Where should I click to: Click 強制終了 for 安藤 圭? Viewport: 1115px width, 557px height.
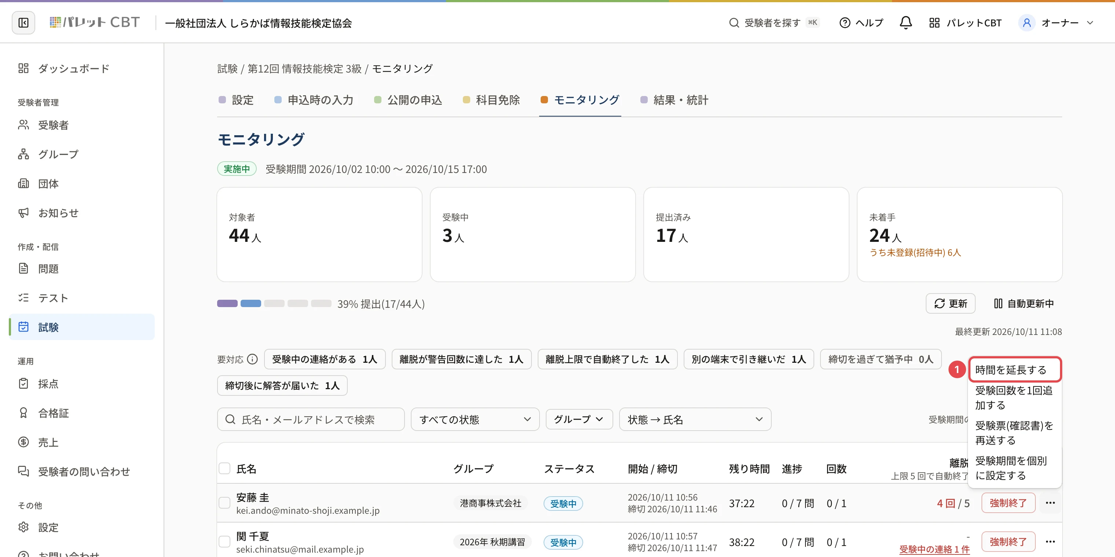[x=1008, y=503]
